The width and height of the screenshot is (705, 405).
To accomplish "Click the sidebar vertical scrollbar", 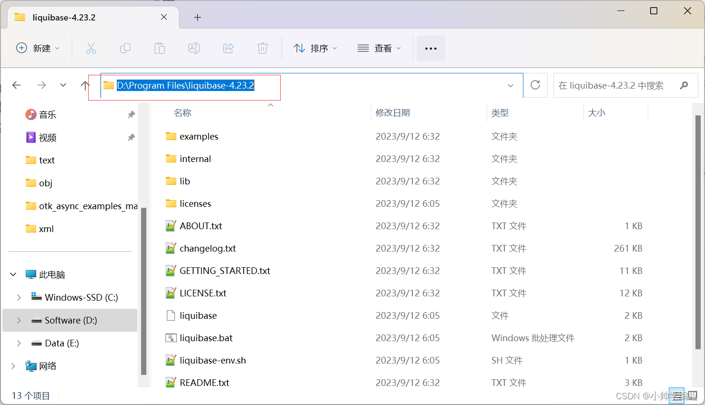I will point(143,291).
